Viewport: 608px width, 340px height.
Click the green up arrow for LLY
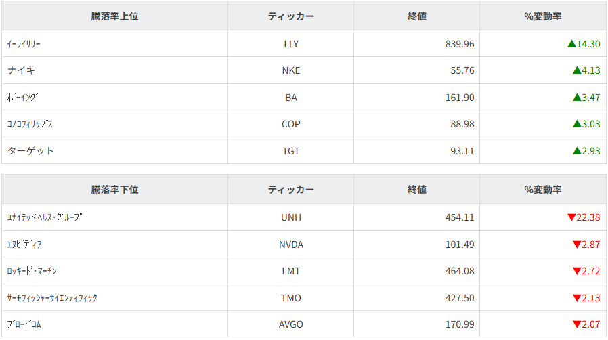[x=571, y=44]
